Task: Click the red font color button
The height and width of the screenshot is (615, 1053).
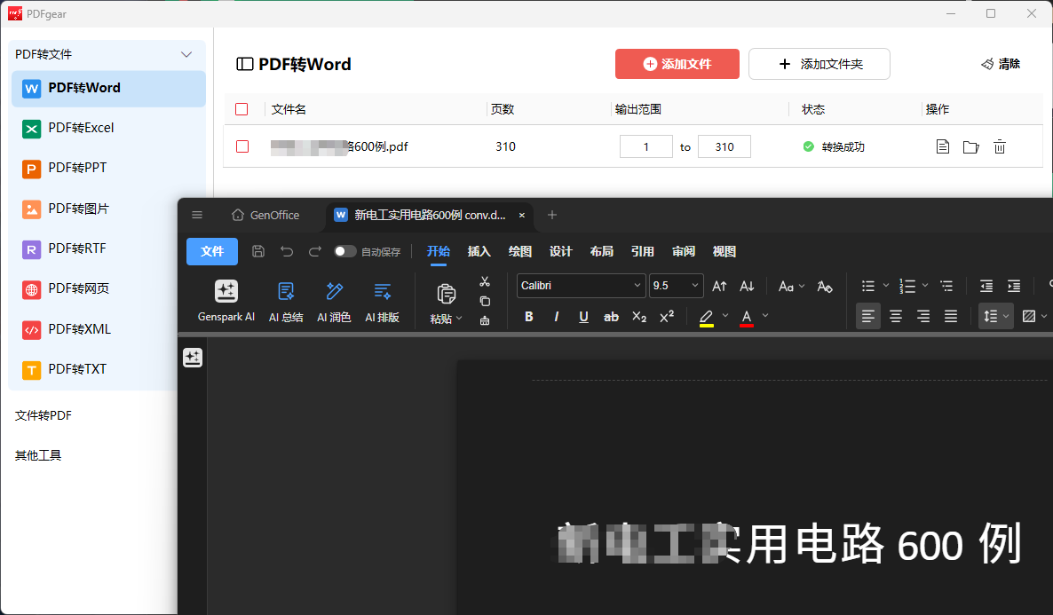Action: (x=746, y=317)
